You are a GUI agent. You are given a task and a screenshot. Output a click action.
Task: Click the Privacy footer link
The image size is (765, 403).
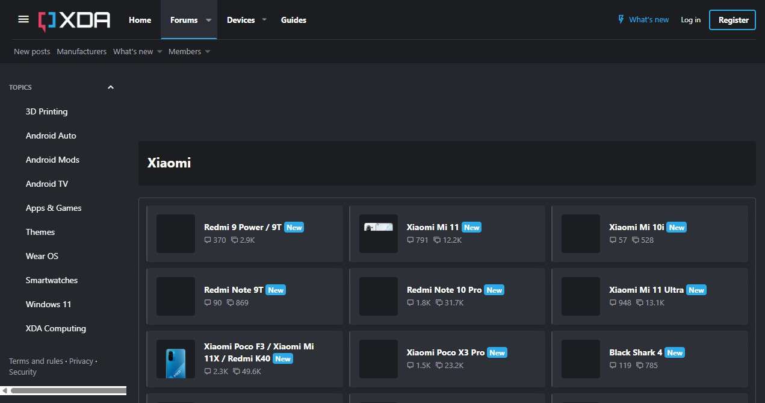click(x=81, y=361)
